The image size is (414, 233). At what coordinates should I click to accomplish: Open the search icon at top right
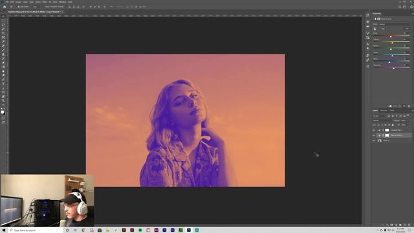[x=400, y=7]
